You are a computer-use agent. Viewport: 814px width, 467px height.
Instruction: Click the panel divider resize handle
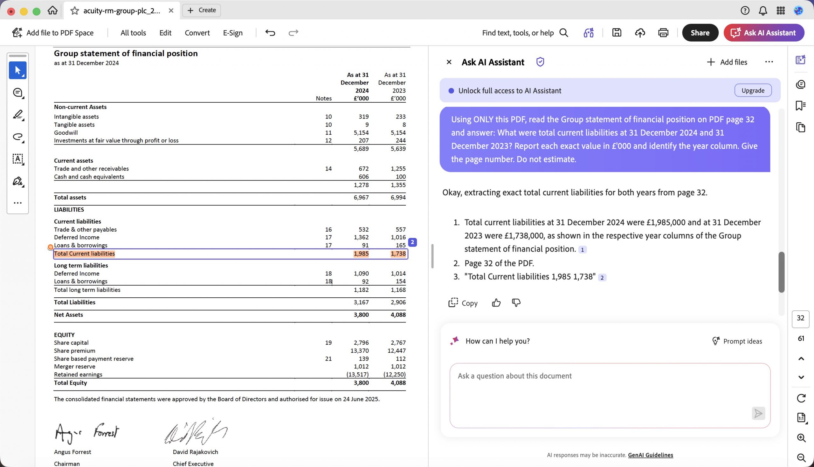pos(432,256)
